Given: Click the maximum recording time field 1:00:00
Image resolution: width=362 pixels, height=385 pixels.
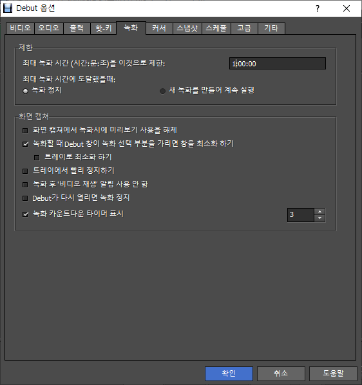Looking at the screenshot, I should [278, 64].
